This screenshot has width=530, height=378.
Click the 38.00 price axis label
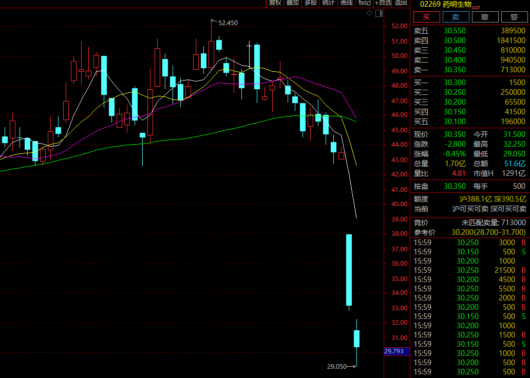pos(399,234)
